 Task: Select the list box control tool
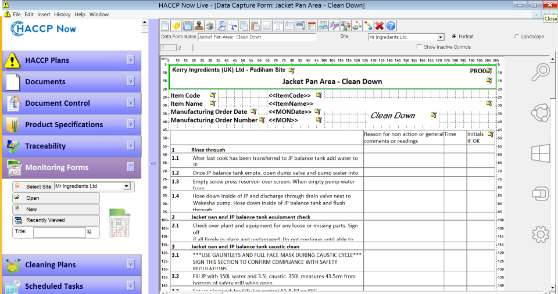[301, 26]
